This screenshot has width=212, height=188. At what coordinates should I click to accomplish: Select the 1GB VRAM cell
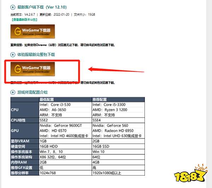click(65, 141)
